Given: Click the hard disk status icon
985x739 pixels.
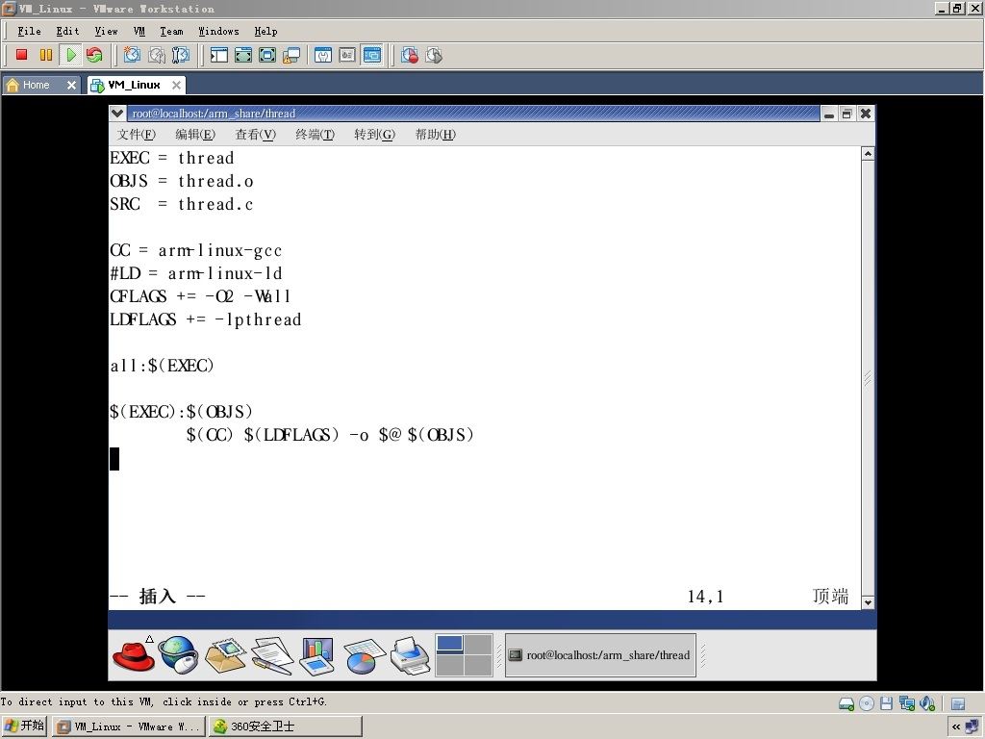Looking at the screenshot, I should pyautogui.click(x=846, y=703).
